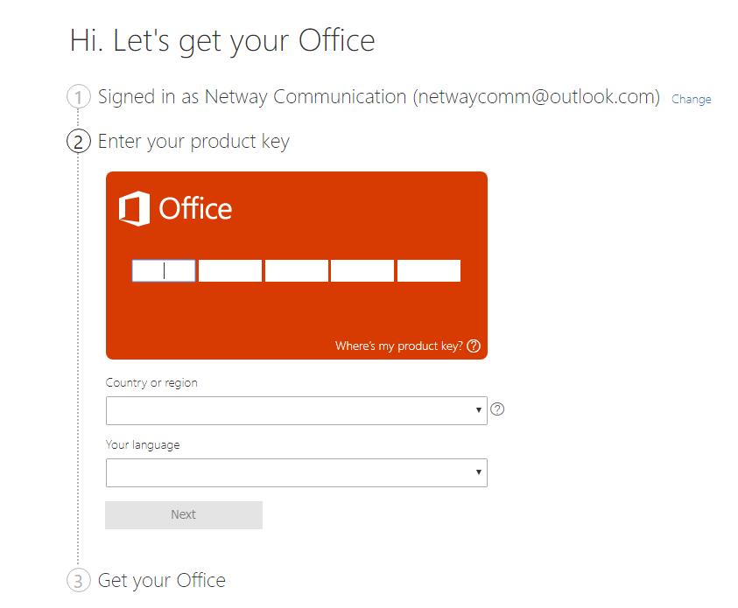Select the step 1 circle indicator

[x=78, y=97]
